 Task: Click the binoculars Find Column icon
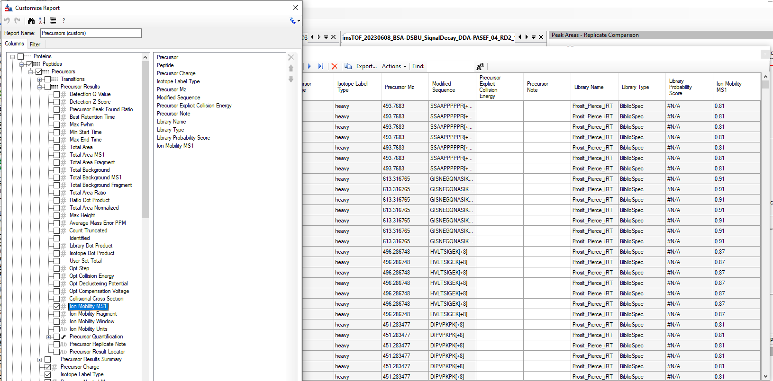point(31,21)
